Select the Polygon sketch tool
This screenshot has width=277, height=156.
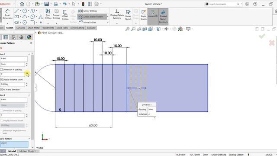tap(25, 23)
